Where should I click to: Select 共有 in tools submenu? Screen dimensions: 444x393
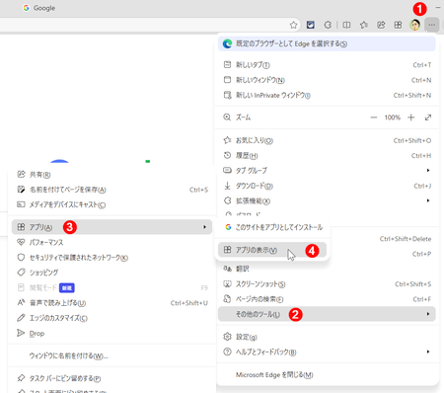coord(111,175)
